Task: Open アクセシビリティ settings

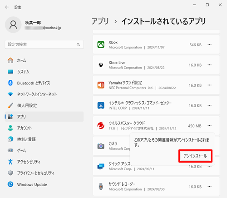Action: point(44,162)
